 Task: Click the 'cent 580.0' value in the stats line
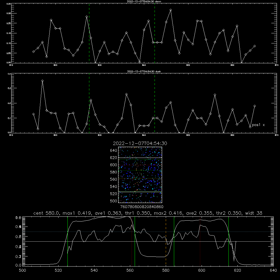[46, 213]
